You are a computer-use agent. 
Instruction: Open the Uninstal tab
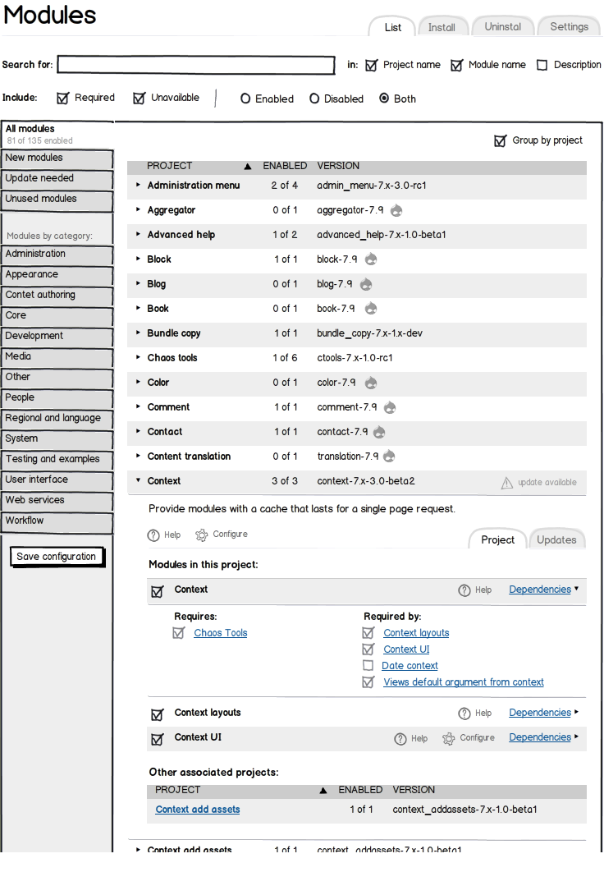point(502,27)
